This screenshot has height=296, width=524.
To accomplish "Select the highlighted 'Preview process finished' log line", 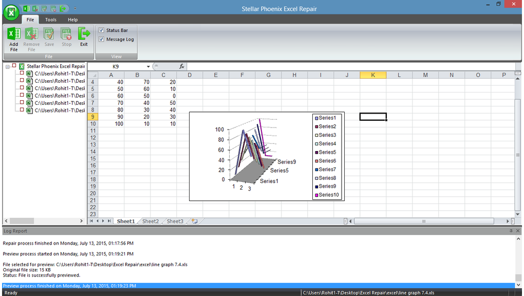I will tap(258, 286).
